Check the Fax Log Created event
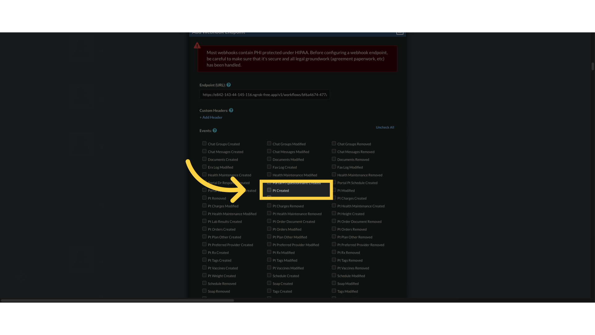Viewport: 595px width, 335px height. click(269, 167)
